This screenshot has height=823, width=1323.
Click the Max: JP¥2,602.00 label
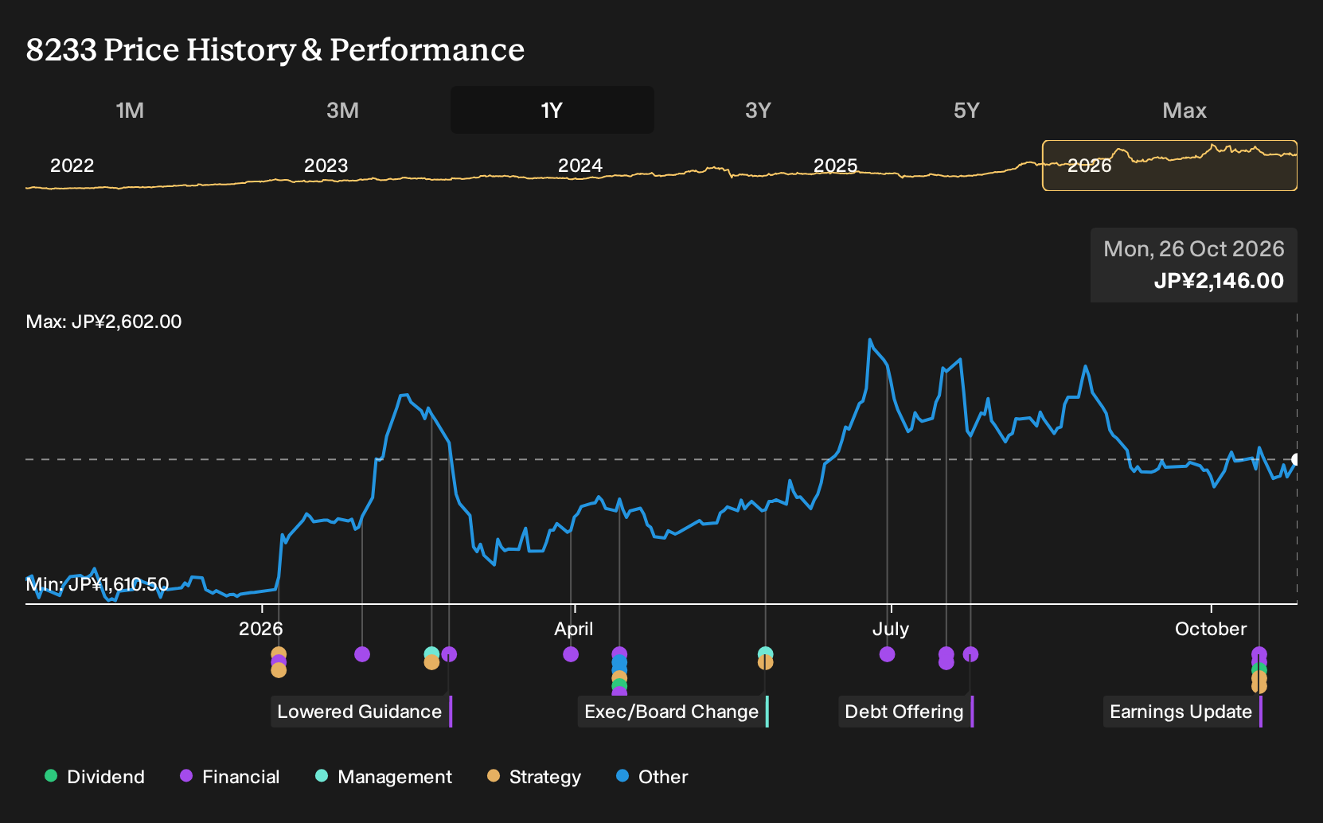(x=103, y=322)
